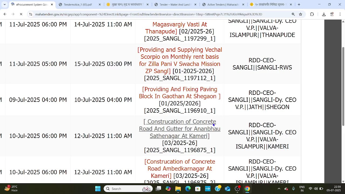
Task: Open Microsoft Store from the taskbar
Action: [x=198, y=189]
